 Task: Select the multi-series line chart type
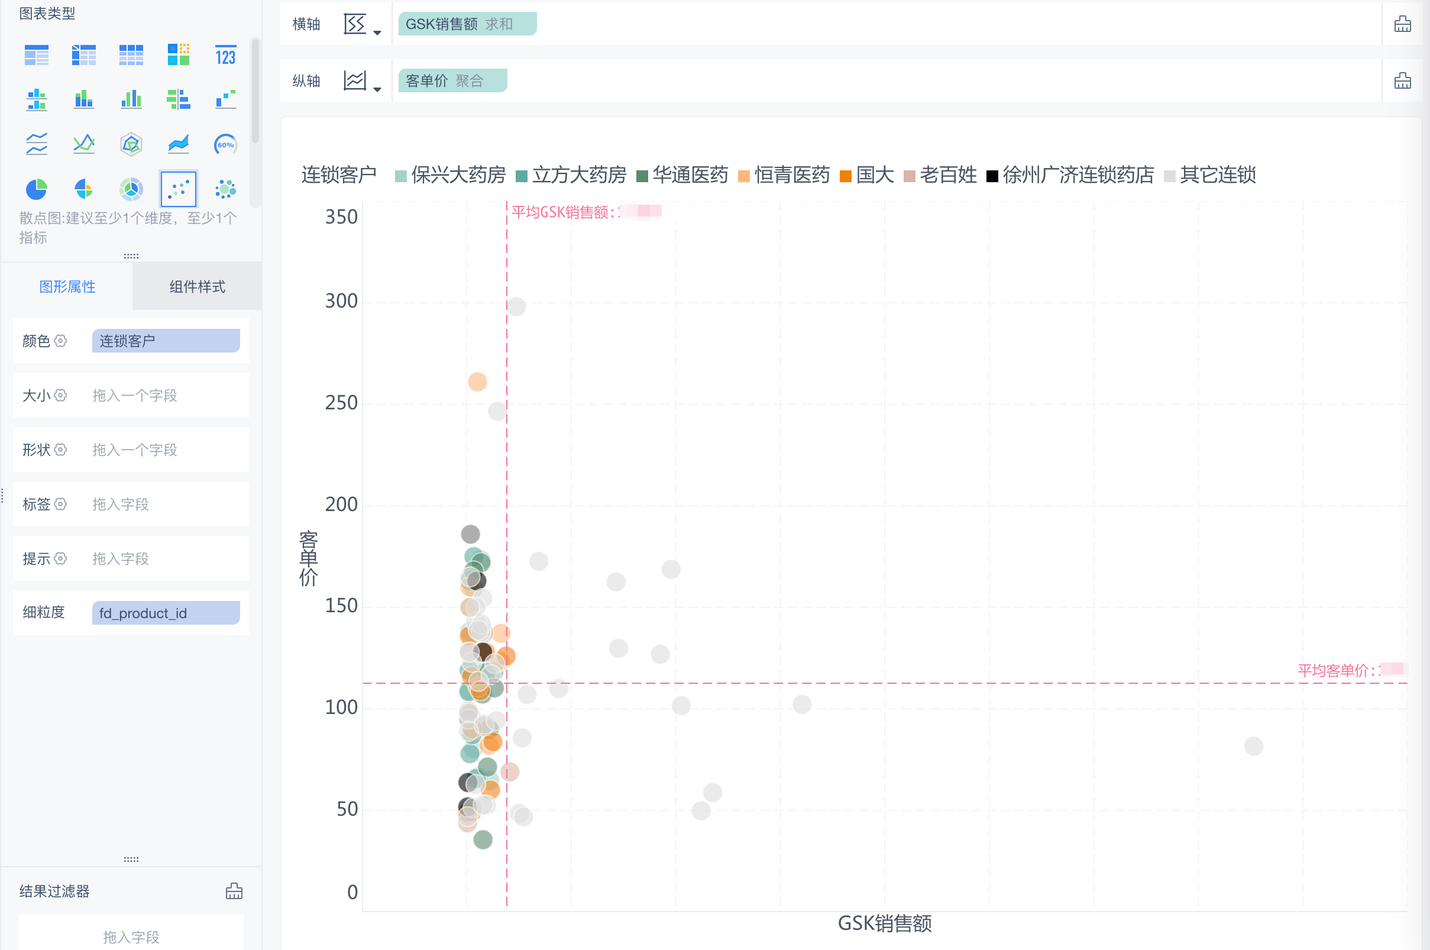(83, 144)
